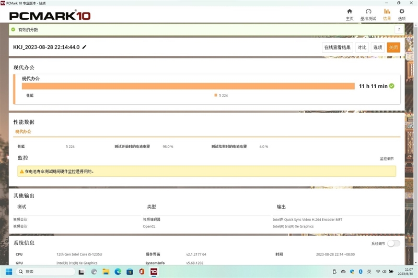Open Microsoft Store from the taskbar
Viewport: 418px width, 278px height.
coord(130,272)
